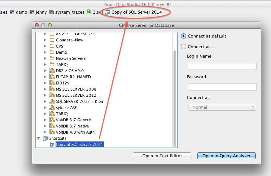Click the NexGen Servers folder icon
The height and width of the screenshot is (176, 271).
click(x=52, y=58)
